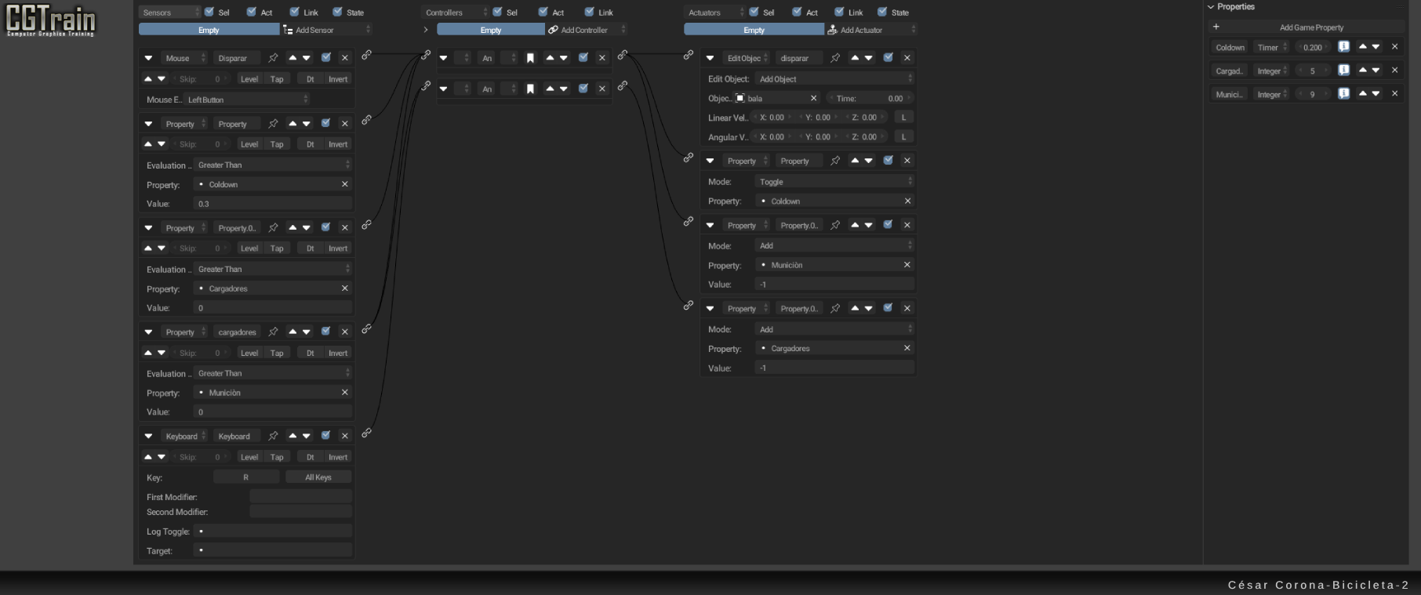Click the Keyboard sensor's link socket
The height and width of the screenshot is (595, 1421).
pos(366,433)
